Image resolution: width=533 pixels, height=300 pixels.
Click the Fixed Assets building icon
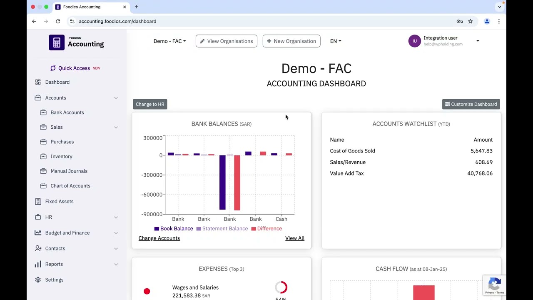click(38, 201)
